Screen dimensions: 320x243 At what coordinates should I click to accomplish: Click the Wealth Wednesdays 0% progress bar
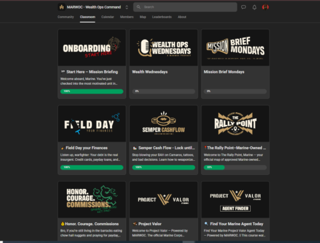(163, 91)
